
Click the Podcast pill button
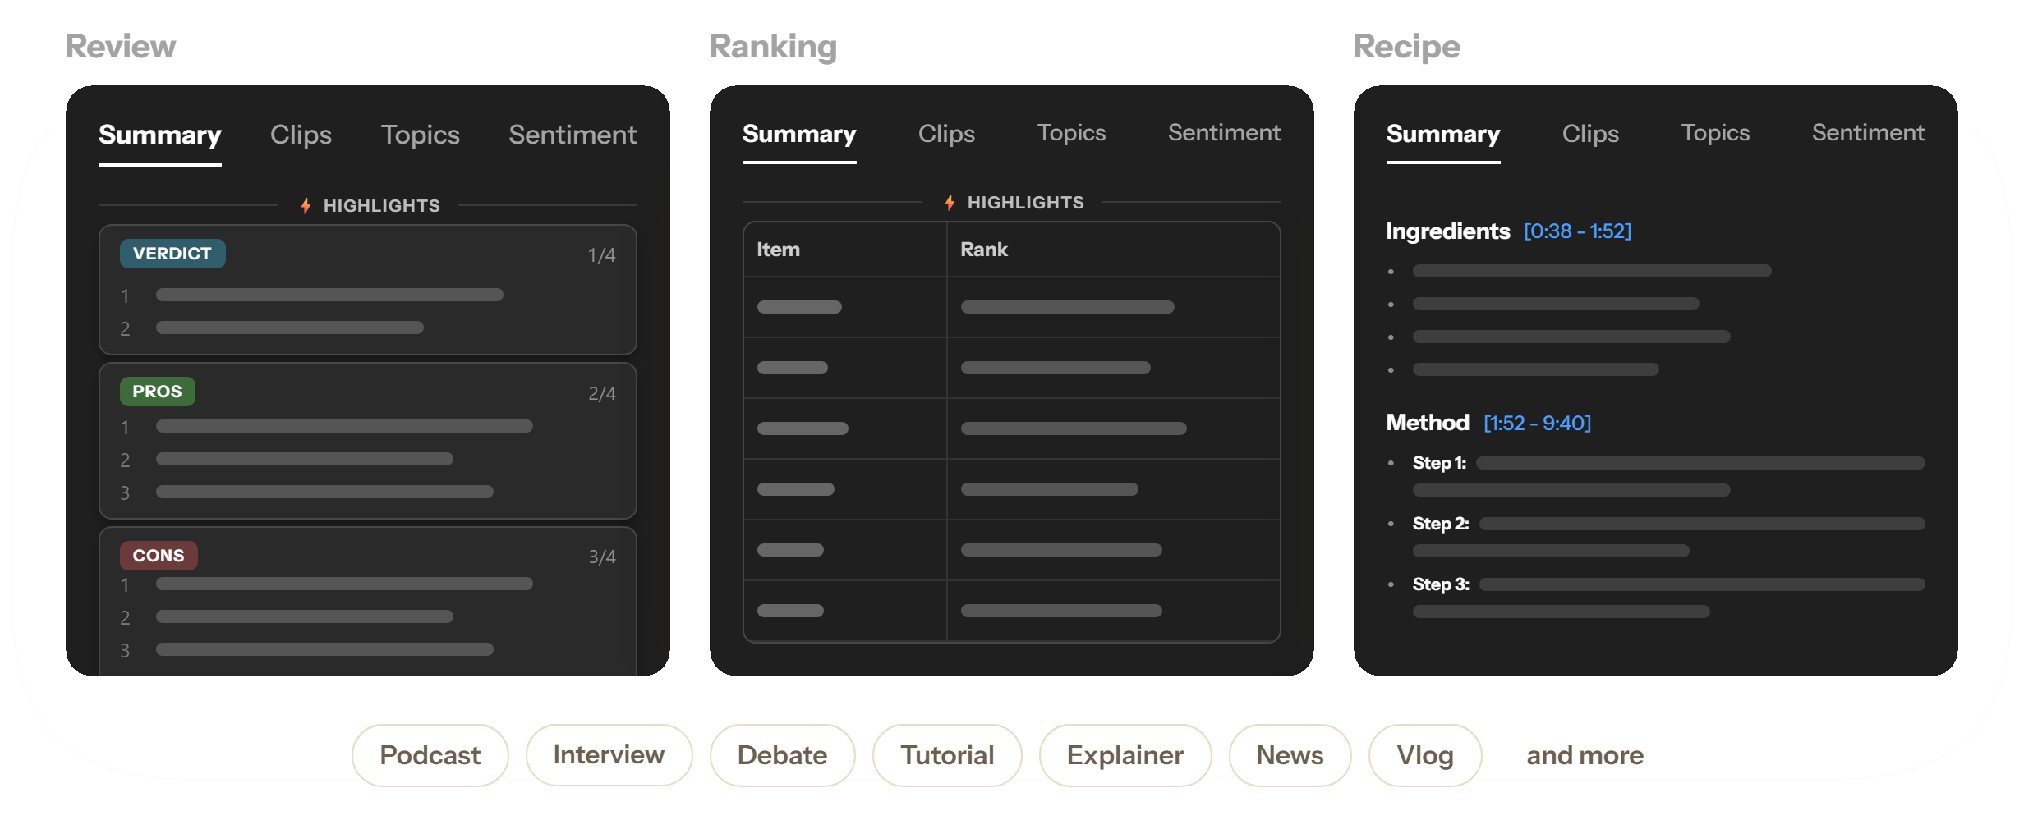click(x=430, y=755)
